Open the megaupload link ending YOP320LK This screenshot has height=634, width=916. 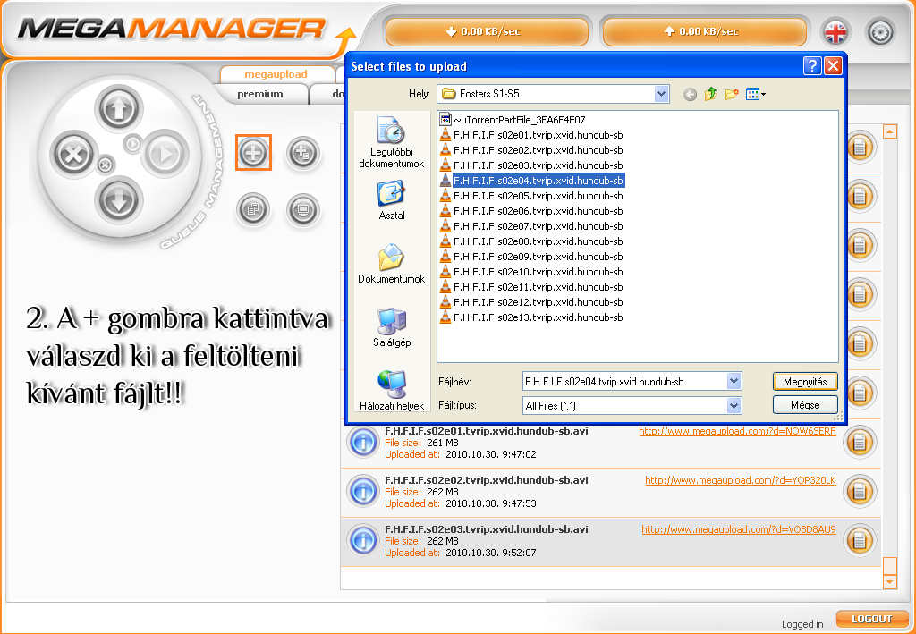coord(740,480)
